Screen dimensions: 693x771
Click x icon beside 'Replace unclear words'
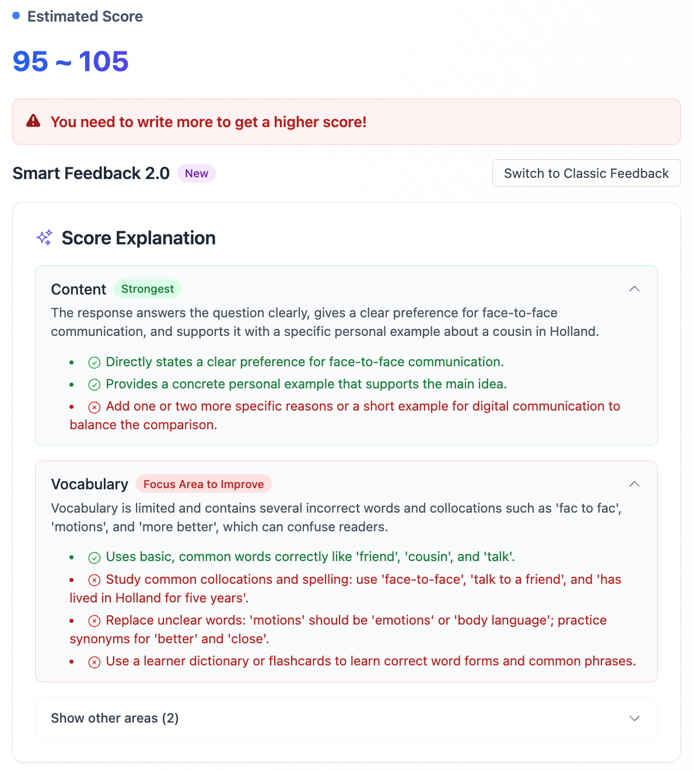pyautogui.click(x=94, y=621)
